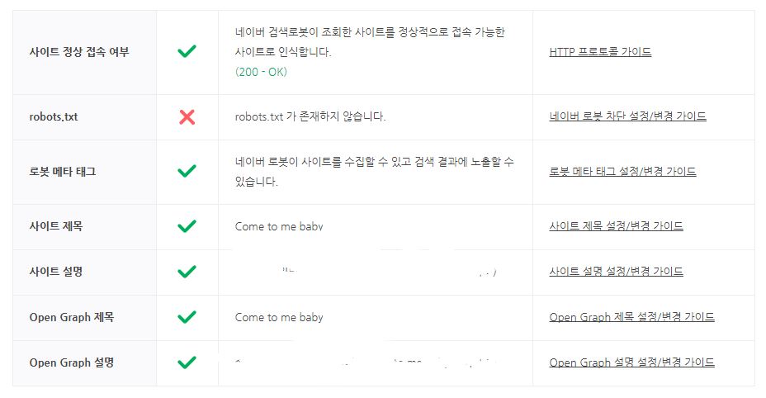This screenshot has width=766, height=398.
Task: Click the green check for 사이트 제목
Action: pyautogui.click(x=187, y=225)
